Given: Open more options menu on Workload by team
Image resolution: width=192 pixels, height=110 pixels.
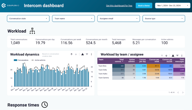Looking at the screenshot, I should [x=182, y=56].
